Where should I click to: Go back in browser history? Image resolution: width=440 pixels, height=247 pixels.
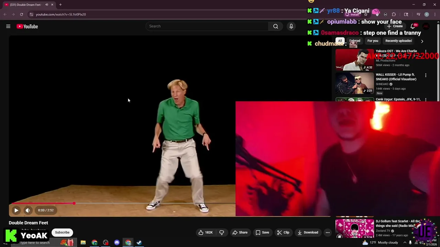coord(5,14)
